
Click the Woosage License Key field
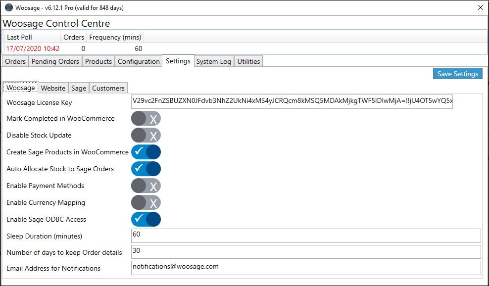[292, 102]
